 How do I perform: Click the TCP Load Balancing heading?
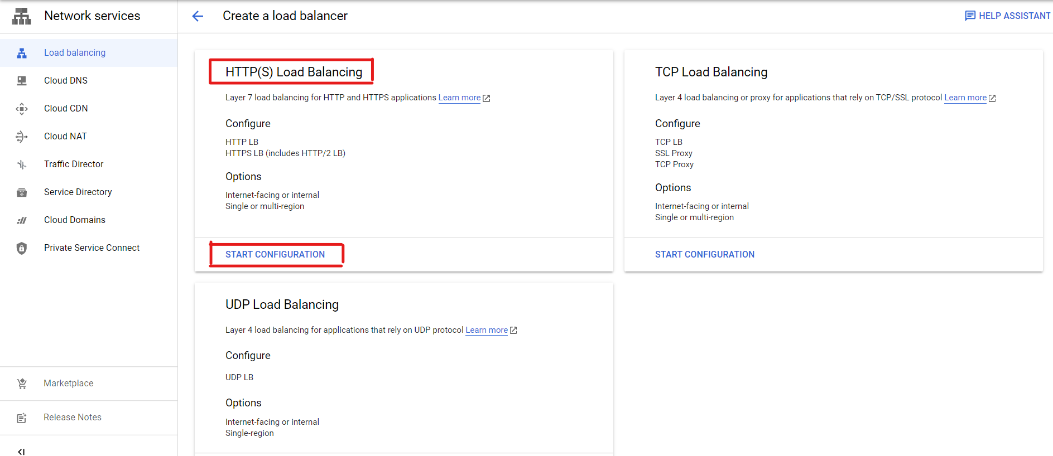pos(711,72)
